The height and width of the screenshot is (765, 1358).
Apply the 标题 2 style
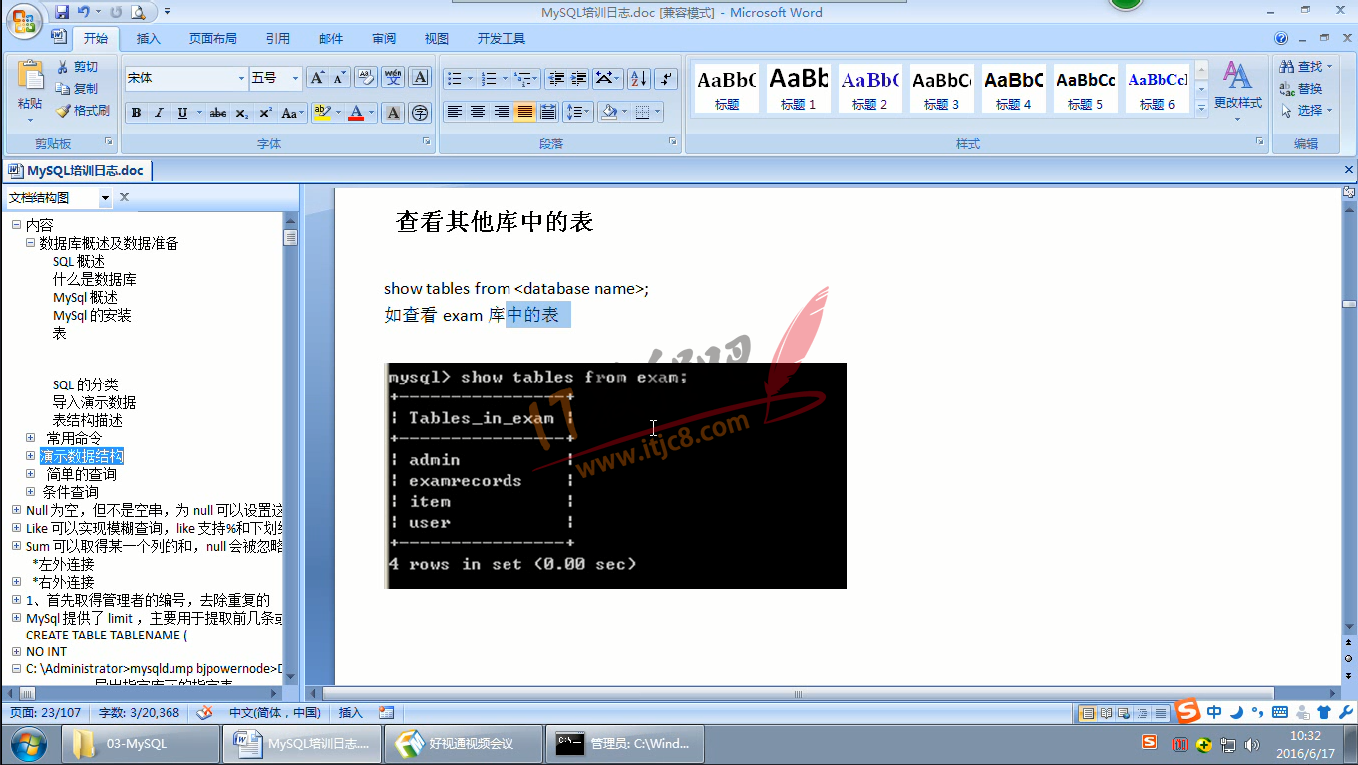pyautogui.click(x=870, y=88)
